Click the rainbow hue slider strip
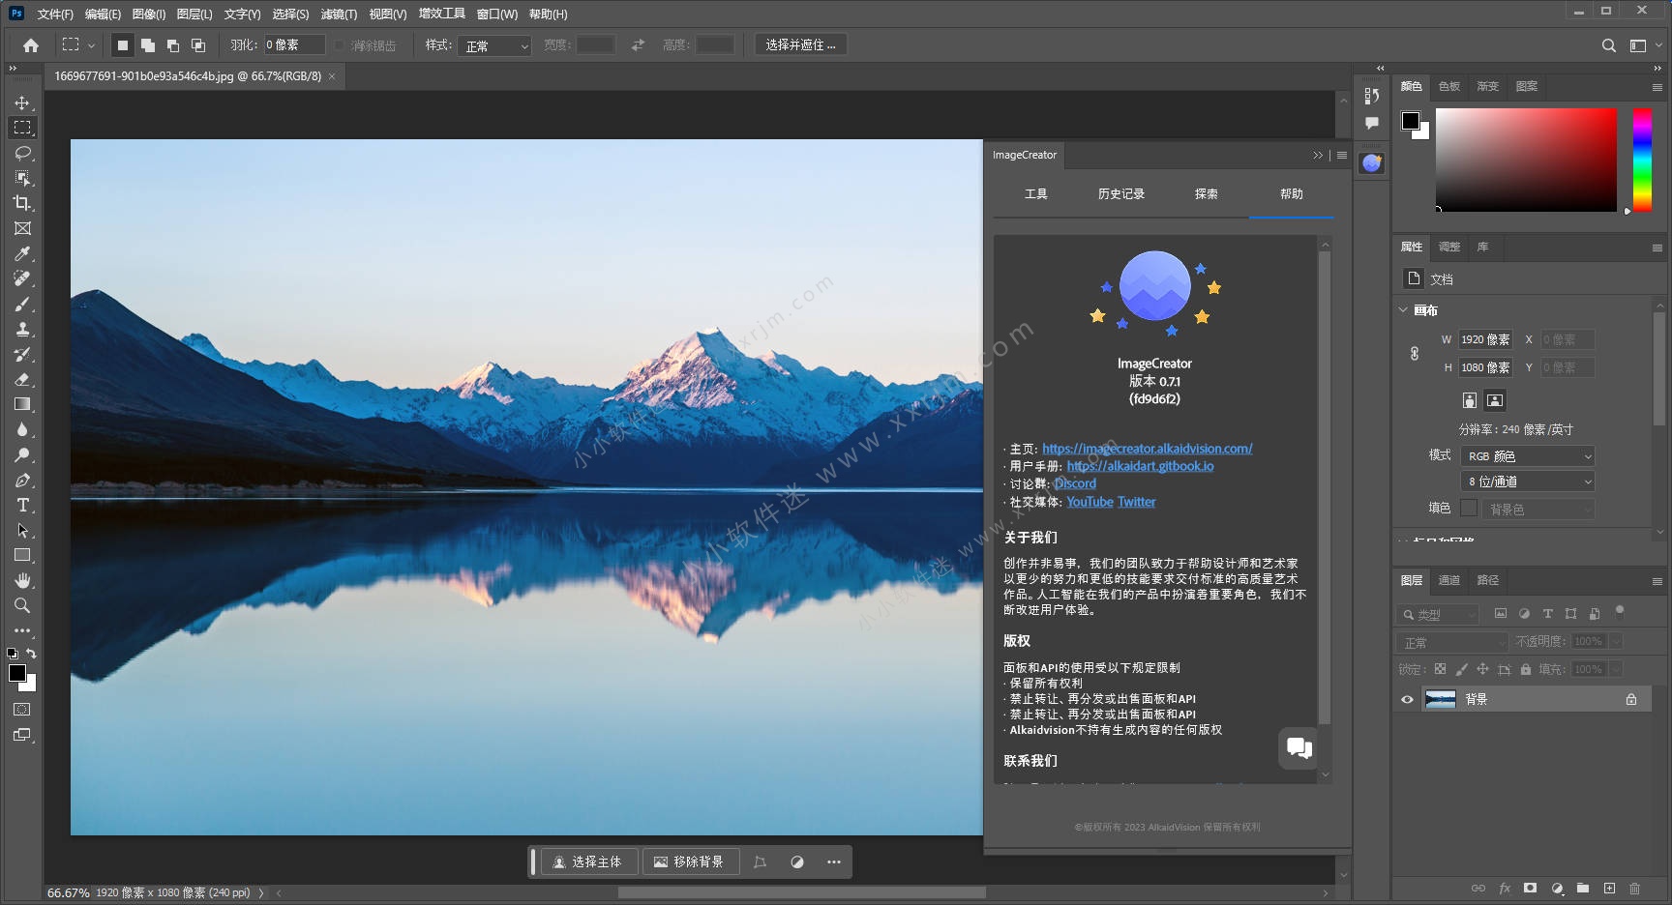 click(1642, 160)
